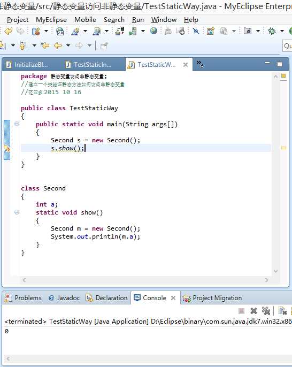
Task: Open the Help menu
Action: 191,20
